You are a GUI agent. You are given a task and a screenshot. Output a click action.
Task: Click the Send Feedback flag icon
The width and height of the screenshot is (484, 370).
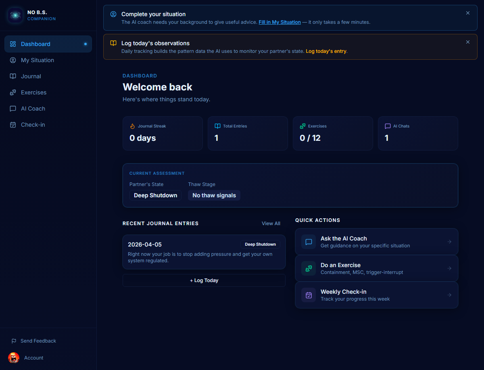(x=14, y=341)
